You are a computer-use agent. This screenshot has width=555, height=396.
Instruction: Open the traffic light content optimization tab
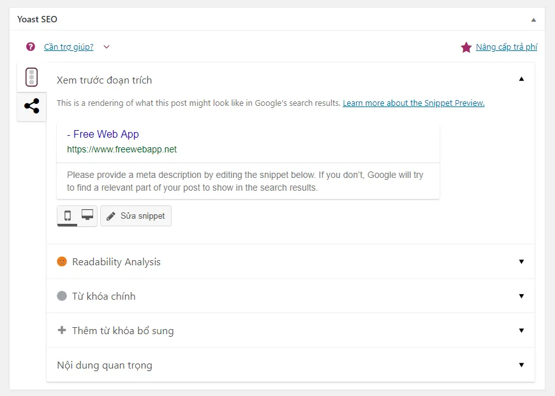coord(31,77)
